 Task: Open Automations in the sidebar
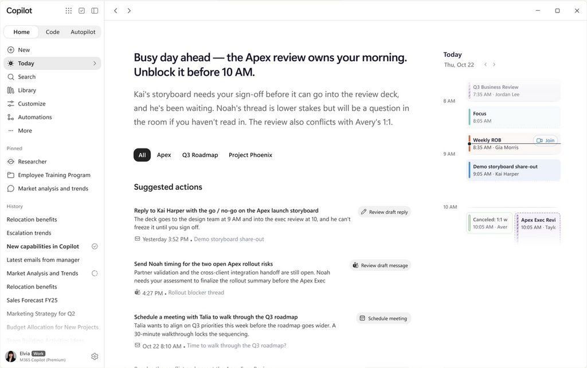point(52,117)
